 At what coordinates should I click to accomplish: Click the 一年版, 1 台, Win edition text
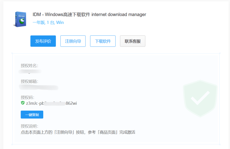click(x=48, y=22)
